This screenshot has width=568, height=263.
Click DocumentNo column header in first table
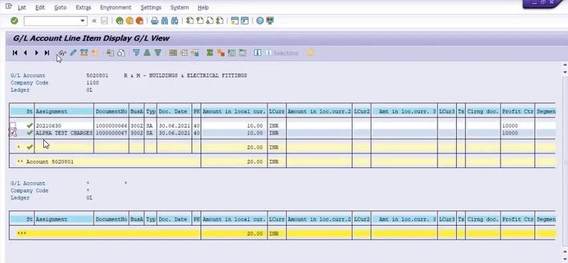tap(112, 112)
